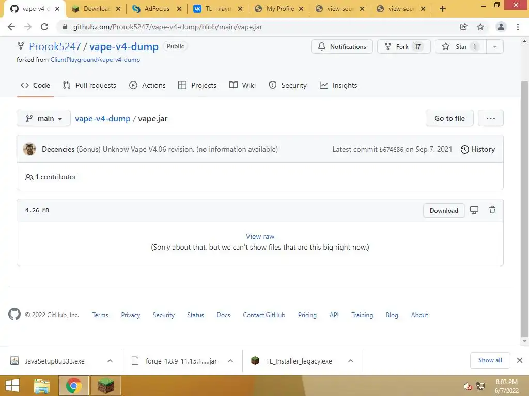529x396 pixels.
Task: Click the Go to file button
Action: (x=449, y=118)
